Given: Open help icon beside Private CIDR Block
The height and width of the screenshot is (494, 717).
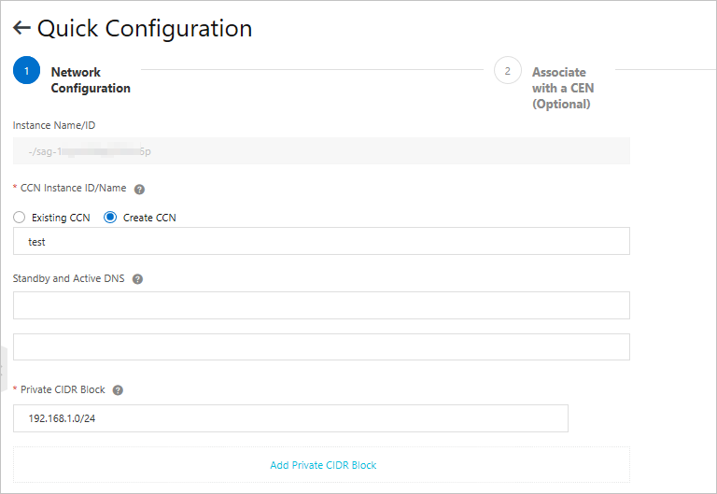Looking at the screenshot, I should pos(118,390).
